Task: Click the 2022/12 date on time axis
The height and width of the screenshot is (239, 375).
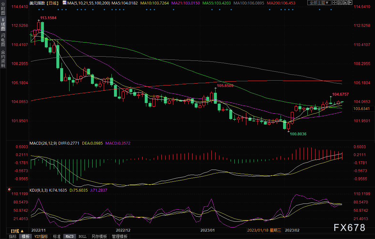Action: coord(123,230)
